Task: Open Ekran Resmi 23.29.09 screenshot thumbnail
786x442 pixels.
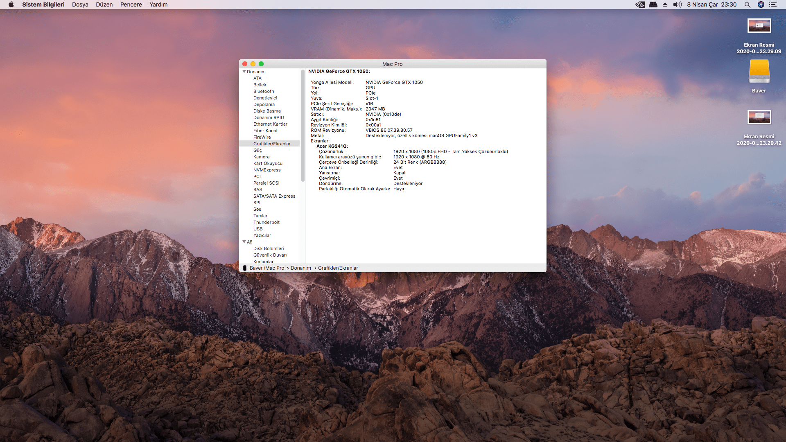Action: coord(759,26)
